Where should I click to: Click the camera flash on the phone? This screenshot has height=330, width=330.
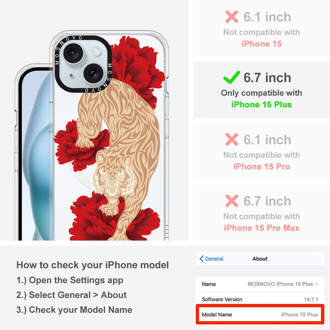pos(96,50)
